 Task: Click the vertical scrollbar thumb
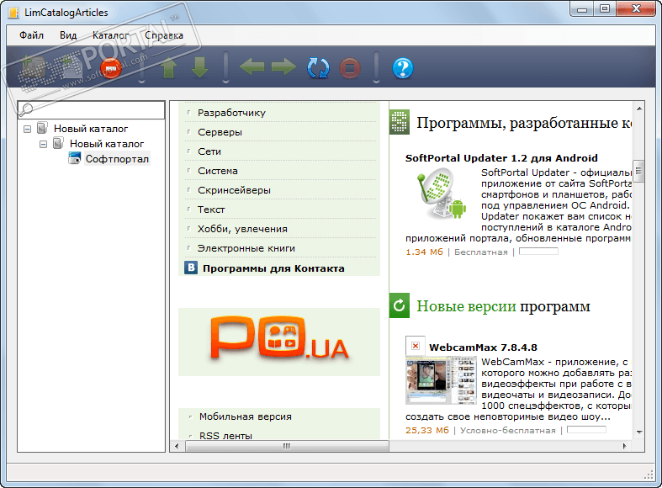pyautogui.click(x=638, y=171)
